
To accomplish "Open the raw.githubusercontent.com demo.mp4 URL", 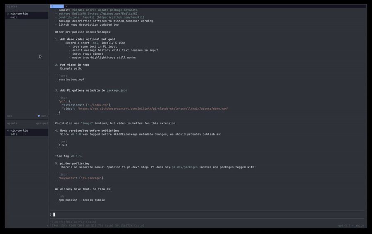I will pyautogui.click(x=153, y=109).
